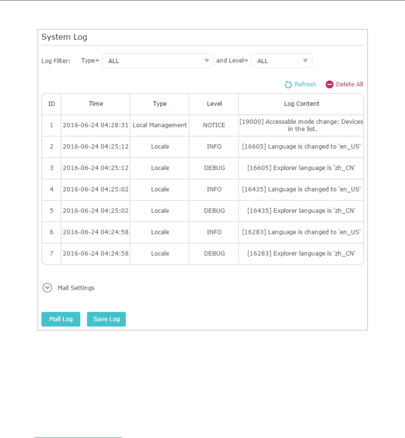Open the Level filter dropdown
Screen dimensions: 405x438
coord(281,60)
